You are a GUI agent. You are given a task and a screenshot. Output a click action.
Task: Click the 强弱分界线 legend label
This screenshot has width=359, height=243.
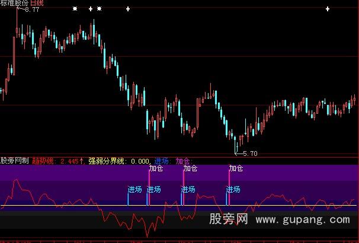click(106, 161)
